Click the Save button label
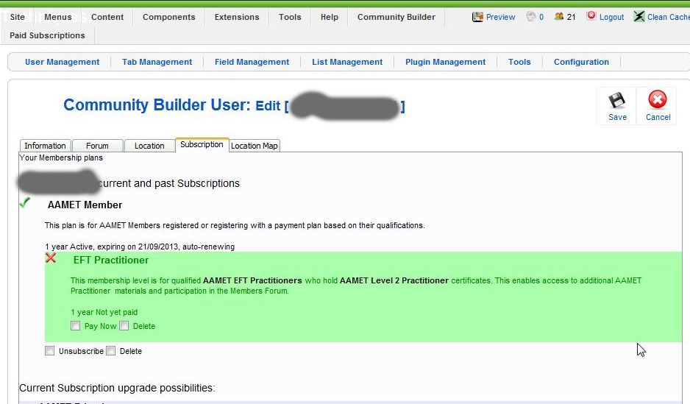The image size is (690, 404). pyautogui.click(x=617, y=117)
